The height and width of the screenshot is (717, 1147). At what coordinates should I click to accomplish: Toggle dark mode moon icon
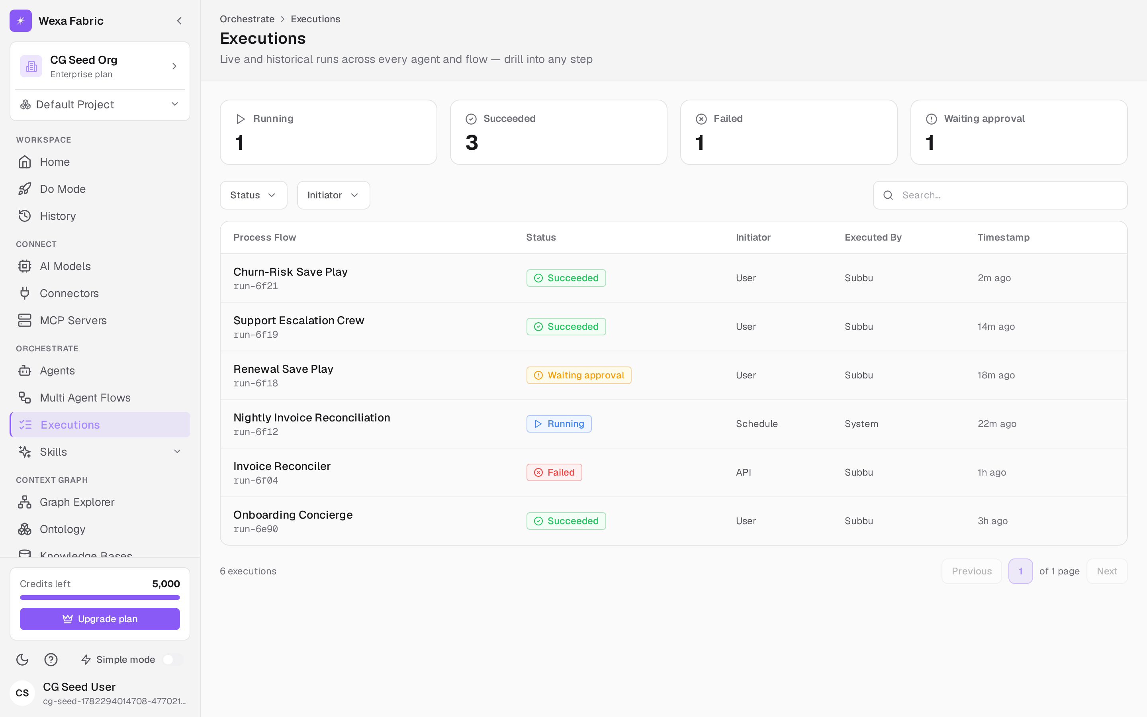(x=22, y=660)
